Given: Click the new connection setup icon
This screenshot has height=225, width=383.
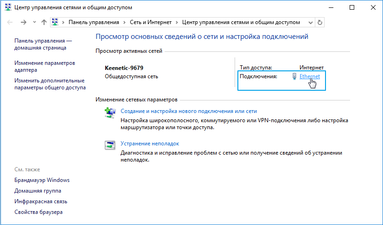Looking at the screenshot, I should (x=110, y=113).
